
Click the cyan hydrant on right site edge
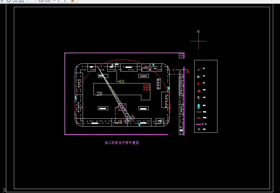pos(168,88)
